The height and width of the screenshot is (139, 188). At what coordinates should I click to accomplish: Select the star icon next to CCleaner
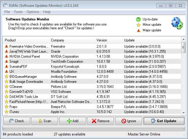tap(7, 86)
